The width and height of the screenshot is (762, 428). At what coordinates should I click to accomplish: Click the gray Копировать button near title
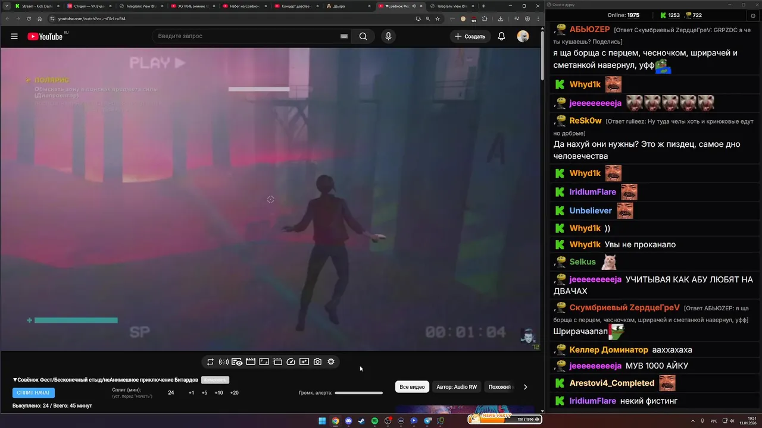point(215,380)
